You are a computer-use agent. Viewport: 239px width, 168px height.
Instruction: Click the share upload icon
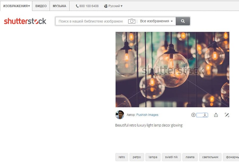pyautogui.click(x=216, y=115)
